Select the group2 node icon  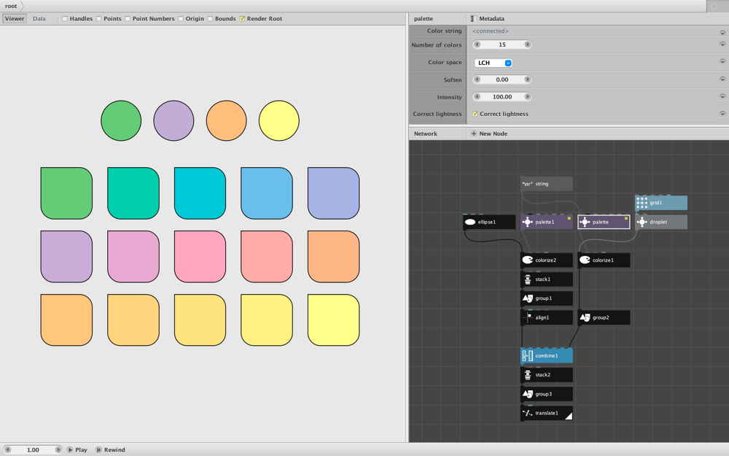tap(585, 317)
